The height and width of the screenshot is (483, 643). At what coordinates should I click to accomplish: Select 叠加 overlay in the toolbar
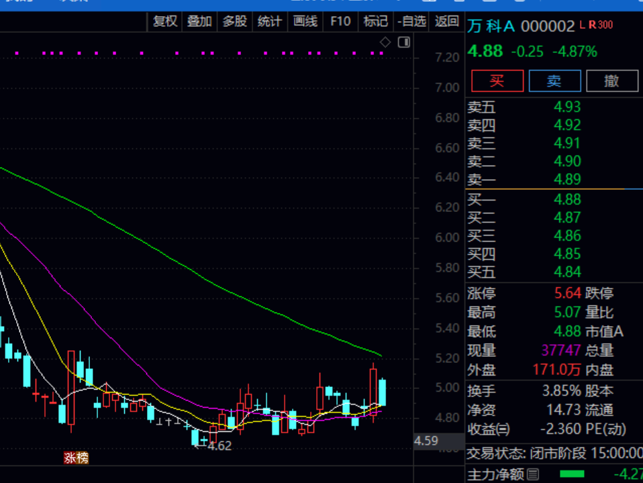click(199, 21)
